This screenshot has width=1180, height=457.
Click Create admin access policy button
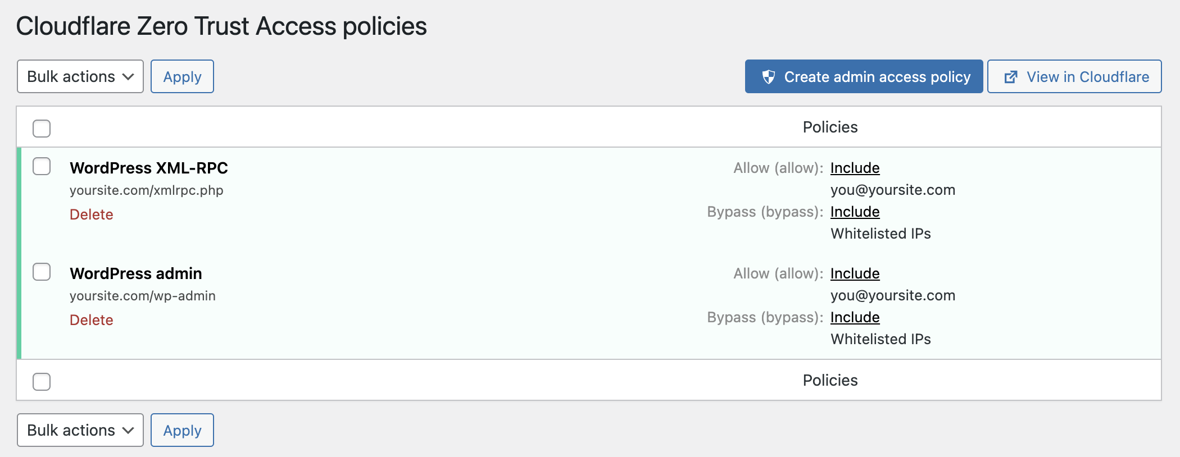click(864, 76)
